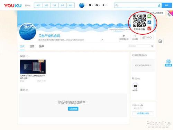
Task: Click the 播单 (0) section heading
Action: pos(24,90)
